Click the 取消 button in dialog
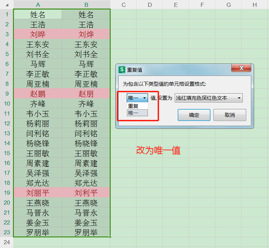 point(230,115)
